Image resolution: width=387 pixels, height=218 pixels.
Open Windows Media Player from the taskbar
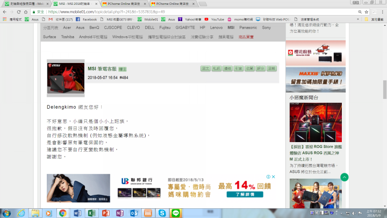(x=48, y=213)
